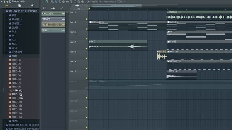The height and width of the screenshot is (130, 232).
Task: Mute Track 6 with its green dot
Action: click(x=86, y=68)
